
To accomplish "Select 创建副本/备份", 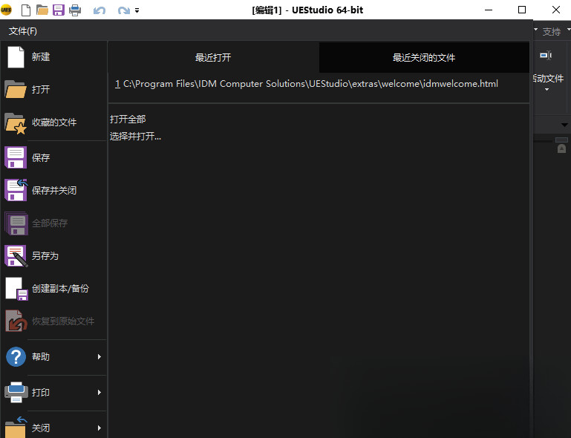I will (x=53, y=289).
